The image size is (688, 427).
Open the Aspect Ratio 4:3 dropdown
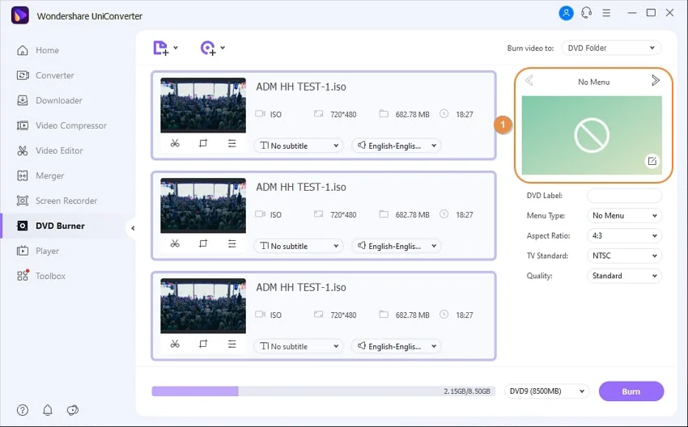[x=624, y=236]
